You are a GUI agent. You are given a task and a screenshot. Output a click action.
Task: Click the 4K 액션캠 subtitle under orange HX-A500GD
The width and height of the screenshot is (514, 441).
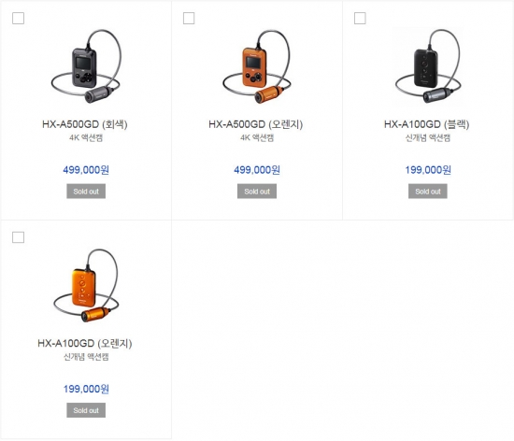point(257,138)
